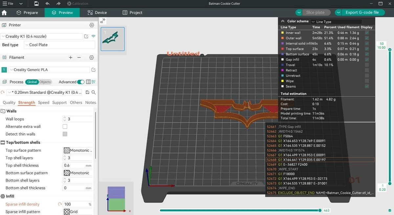Open Bottom surface pattern Monotonic dropdown

[77, 173]
